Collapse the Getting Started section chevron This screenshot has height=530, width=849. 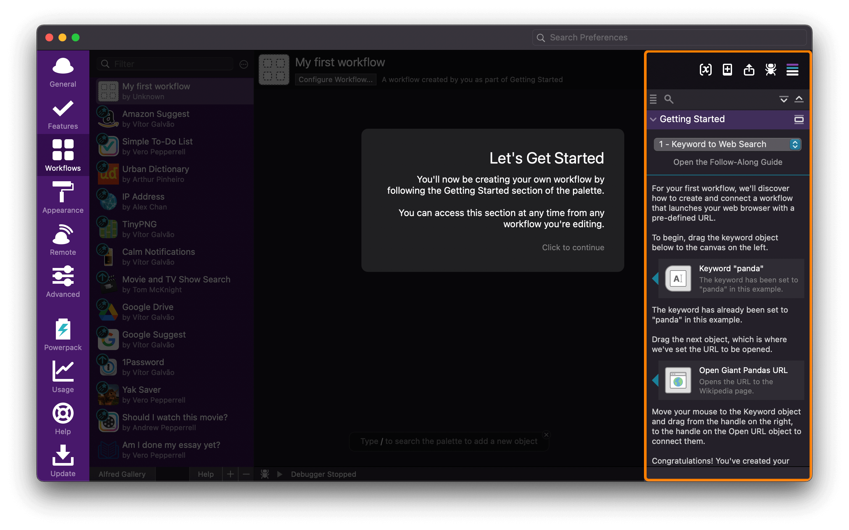(x=653, y=119)
